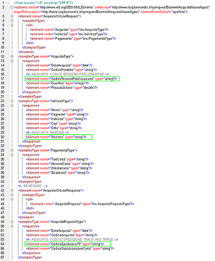
Task: Collapse the AcquistoRispostaType complexType fold marker
Action: tap(12, 222)
